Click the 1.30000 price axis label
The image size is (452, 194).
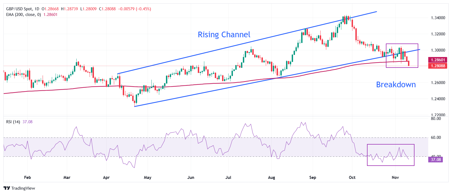tap(438, 50)
